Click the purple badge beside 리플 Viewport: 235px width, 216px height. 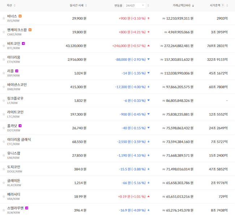[x=17, y=71]
